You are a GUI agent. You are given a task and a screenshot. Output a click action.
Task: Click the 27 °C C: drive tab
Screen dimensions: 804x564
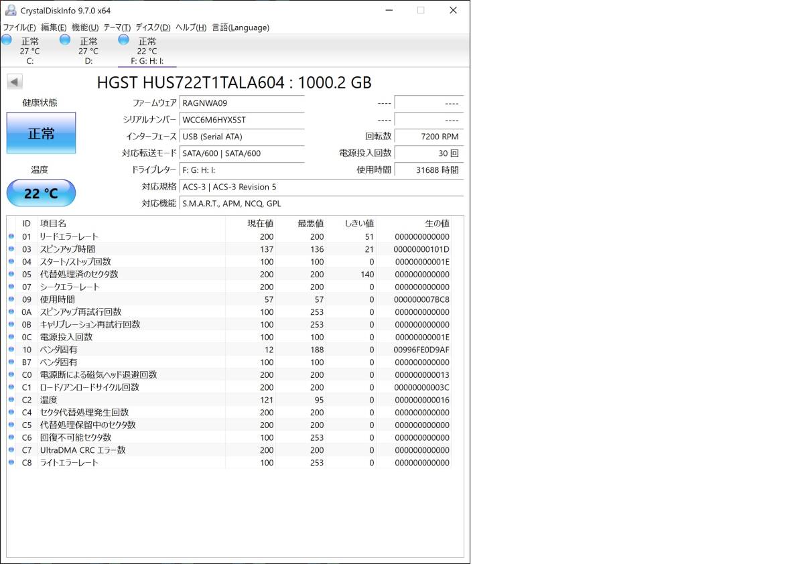point(29,51)
